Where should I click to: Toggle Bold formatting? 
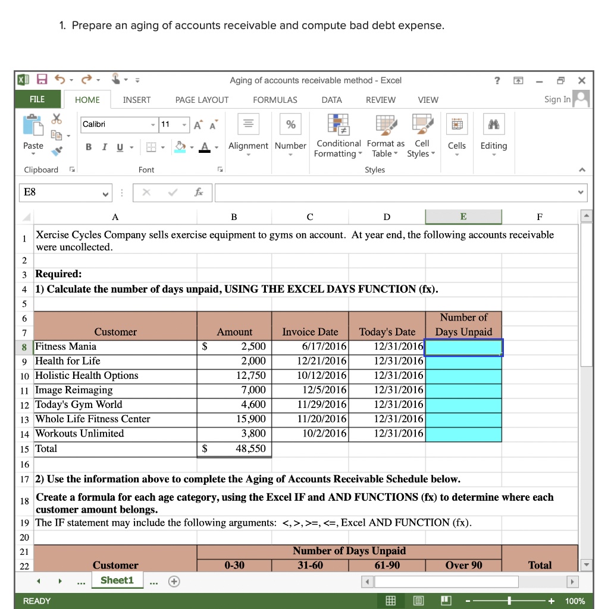(89, 146)
